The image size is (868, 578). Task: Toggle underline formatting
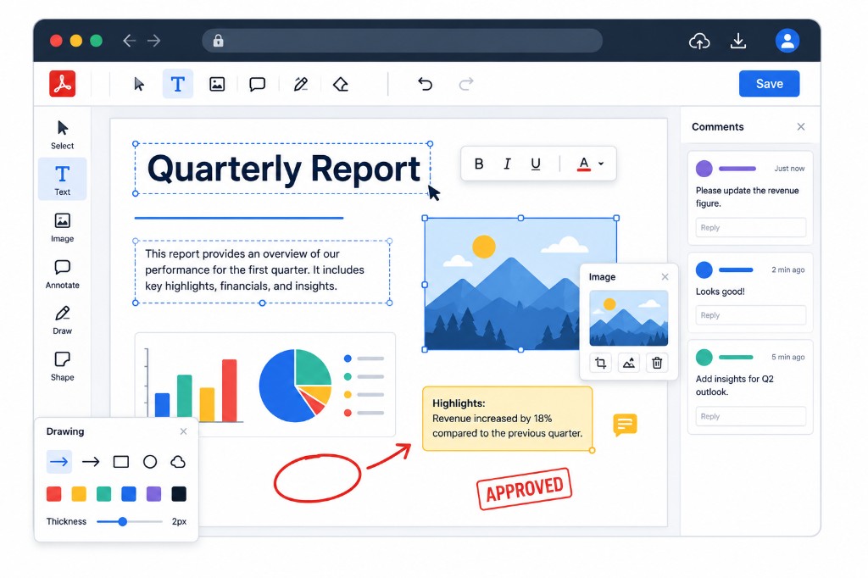[536, 164]
